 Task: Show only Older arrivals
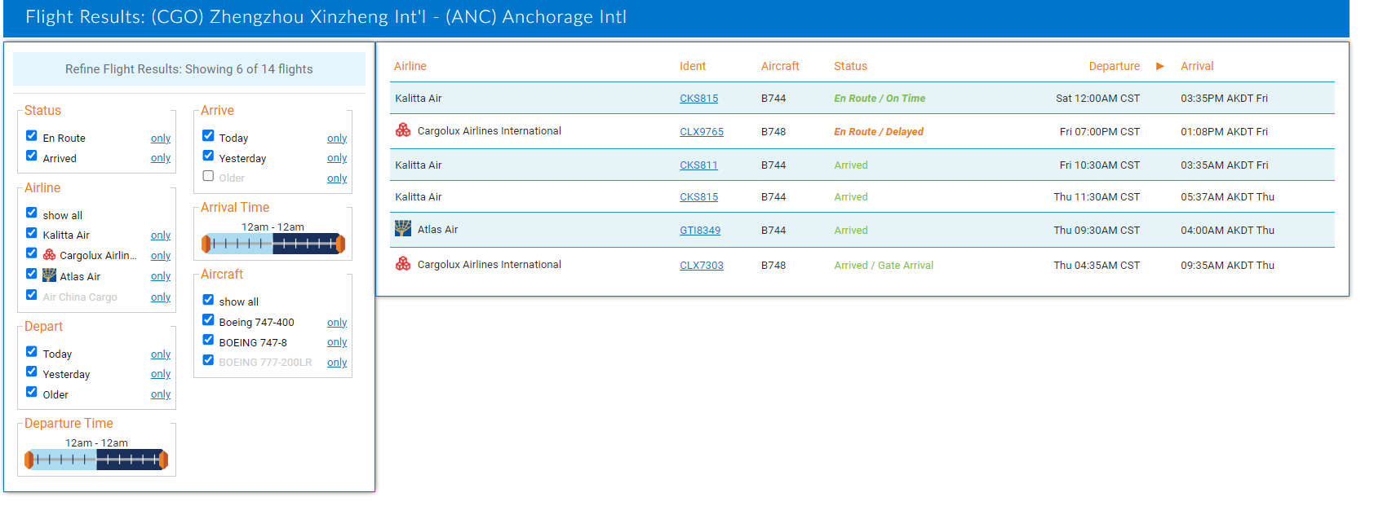337,178
